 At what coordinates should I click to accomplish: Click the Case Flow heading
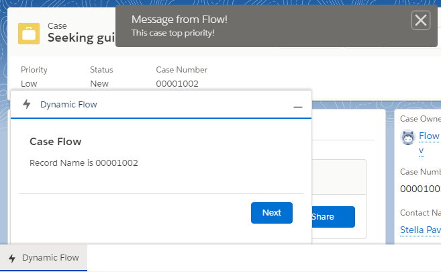pos(56,142)
